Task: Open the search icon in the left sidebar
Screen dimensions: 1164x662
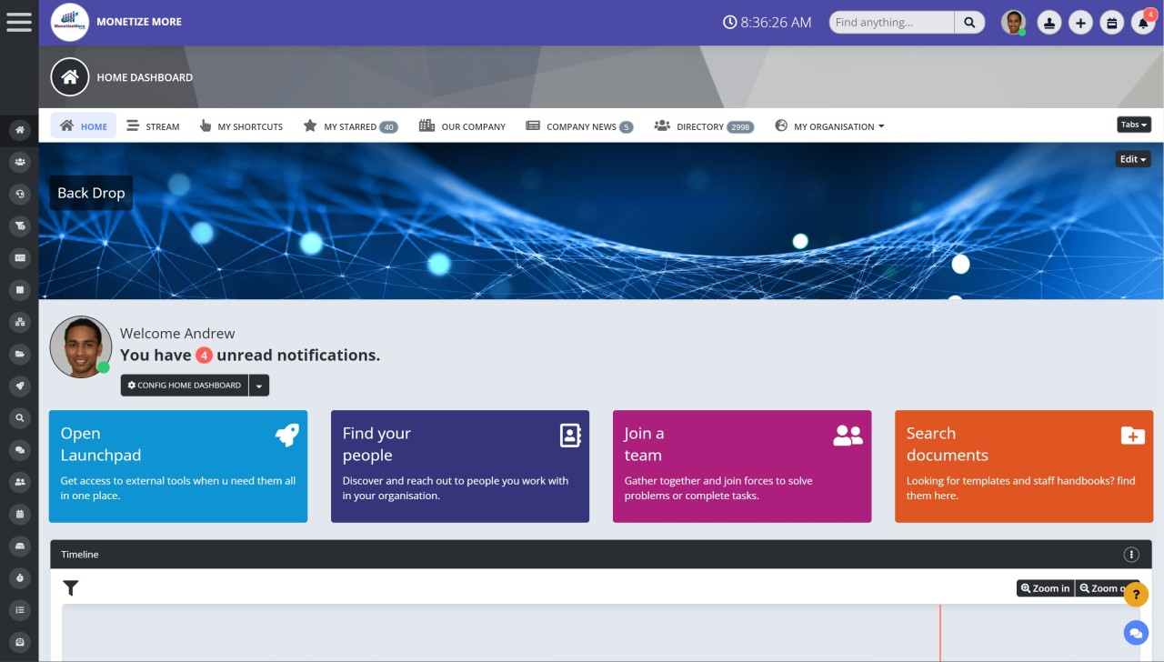Action: [x=19, y=417]
